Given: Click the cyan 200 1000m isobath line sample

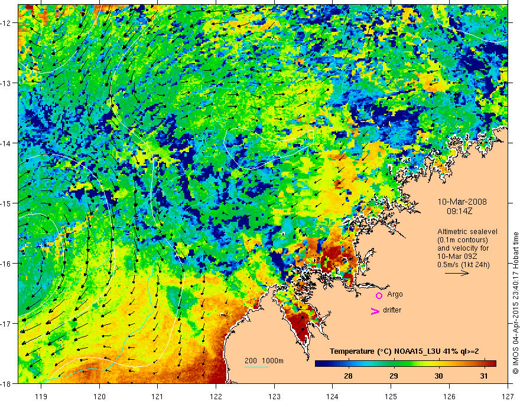Looking at the screenshot, I should pos(256,367).
